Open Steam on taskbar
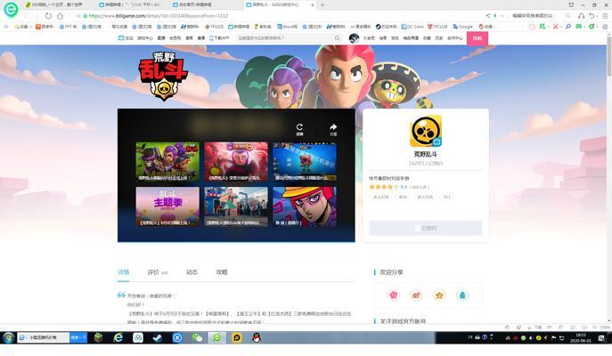Viewport: 612px width, 356px height. tap(158, 337)
